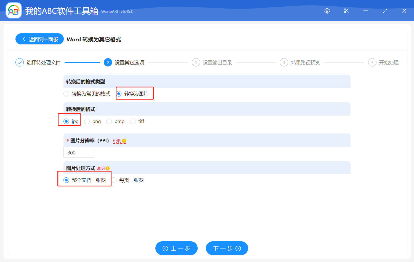Click the help icon beside 图片处理方式 说明
Viewport: 414px width, 262px height.
pos(107,168)
